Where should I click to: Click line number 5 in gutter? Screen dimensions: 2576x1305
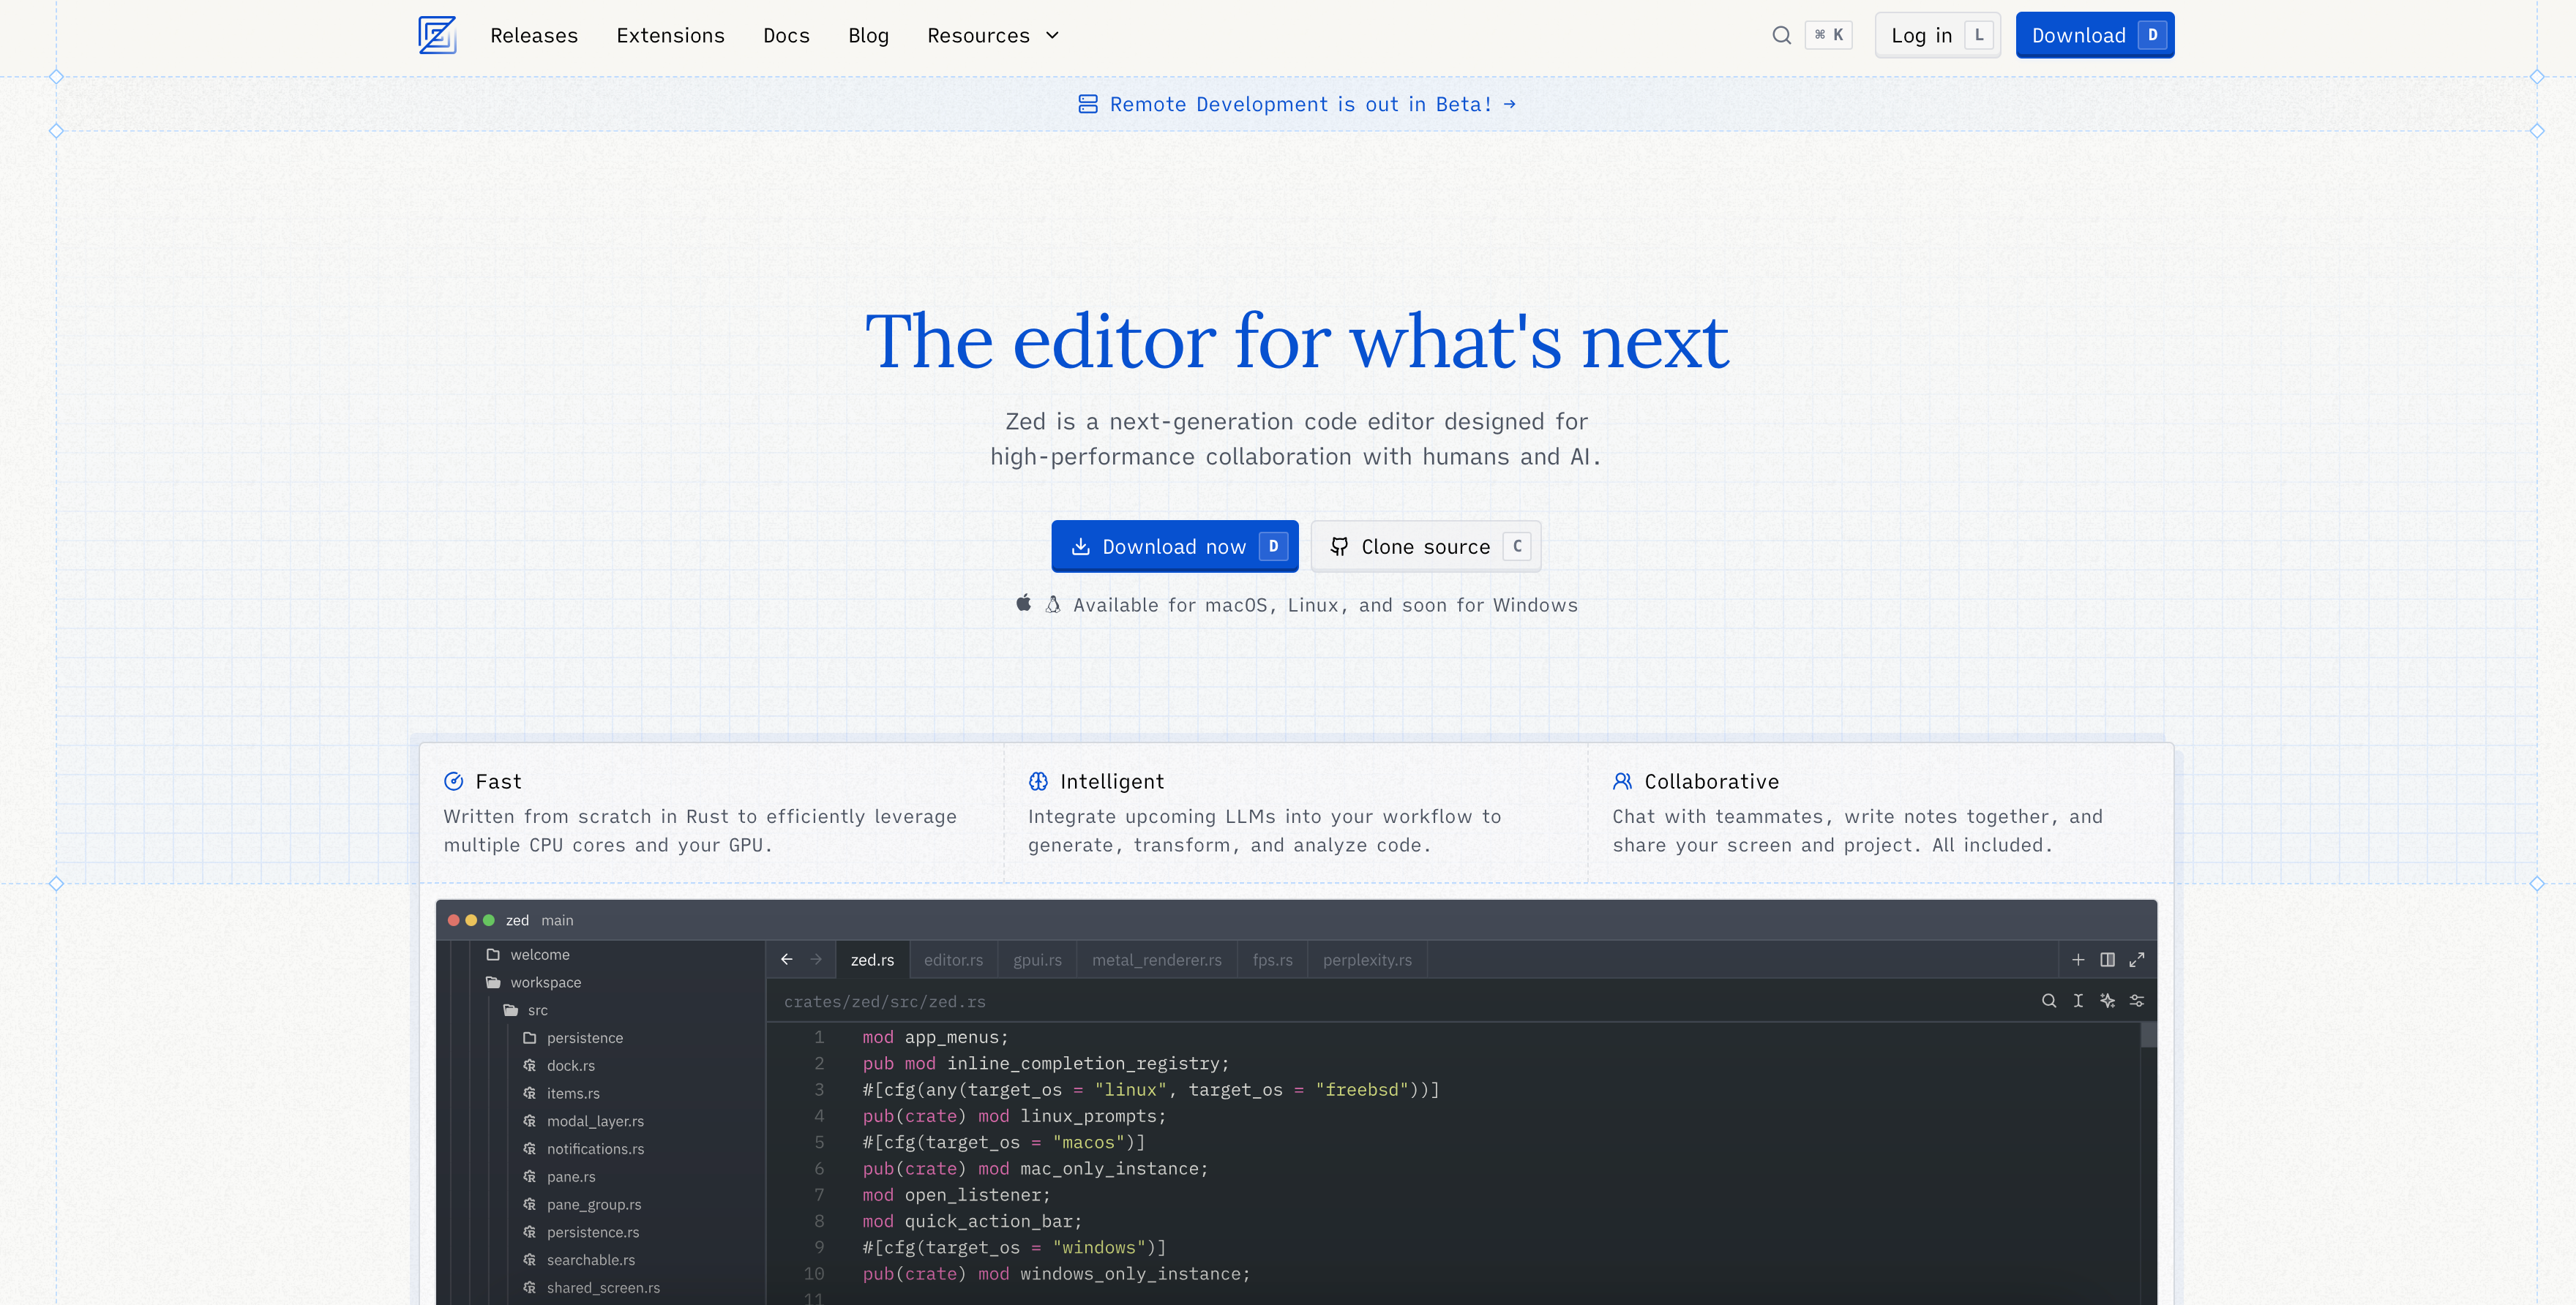pos(819,1142)
